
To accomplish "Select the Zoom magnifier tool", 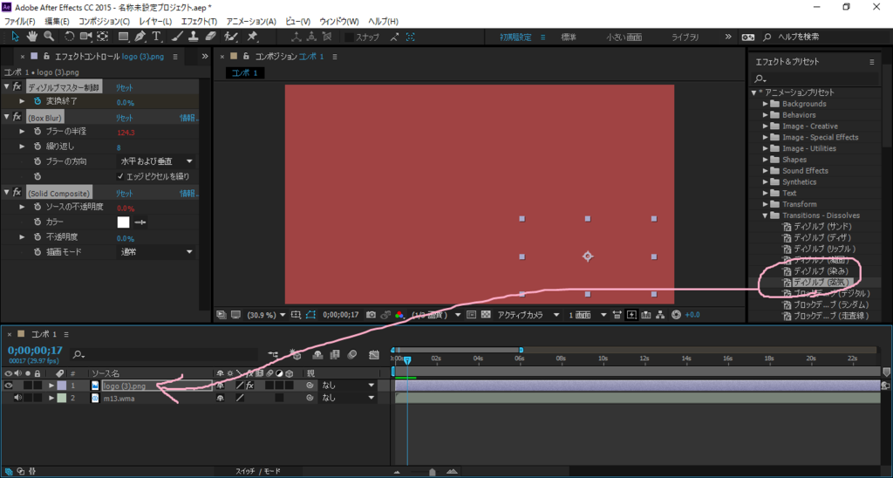I will point(49,37).
